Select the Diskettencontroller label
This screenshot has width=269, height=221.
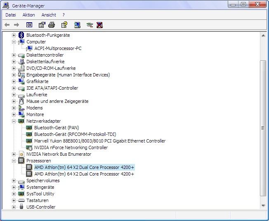point(45,55)
